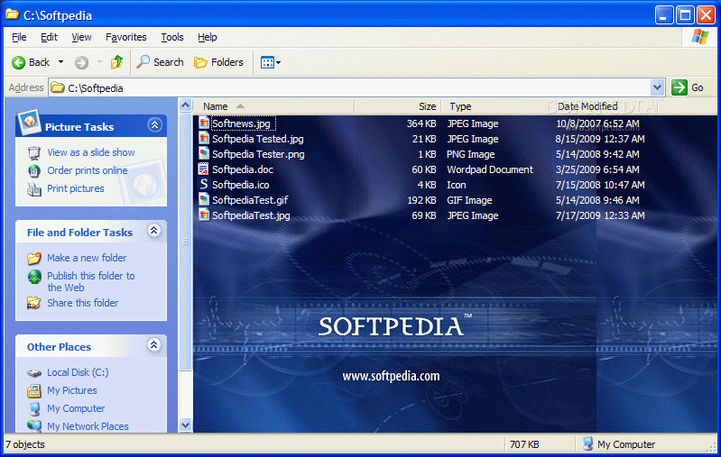Screen dimensions: 721x457
Task: Click the SoftpediaTest.gif file icon
Action: (203, 200)
